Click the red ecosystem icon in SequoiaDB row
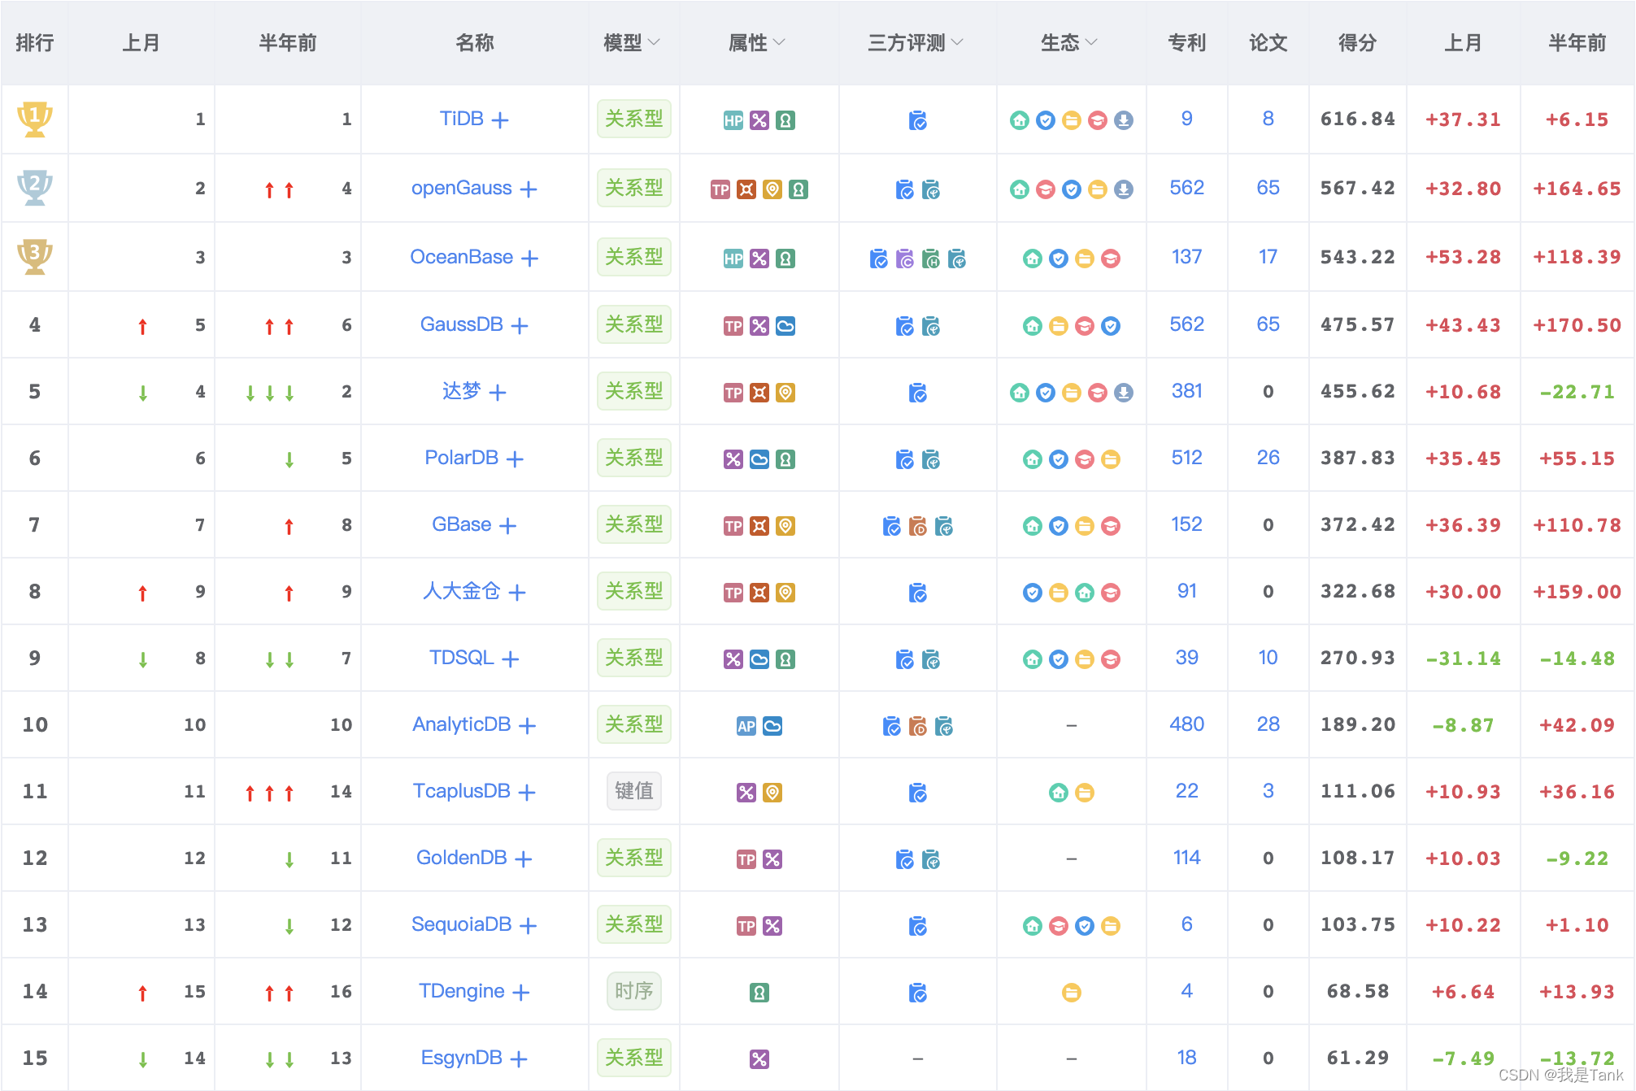 pos(1059,925)
